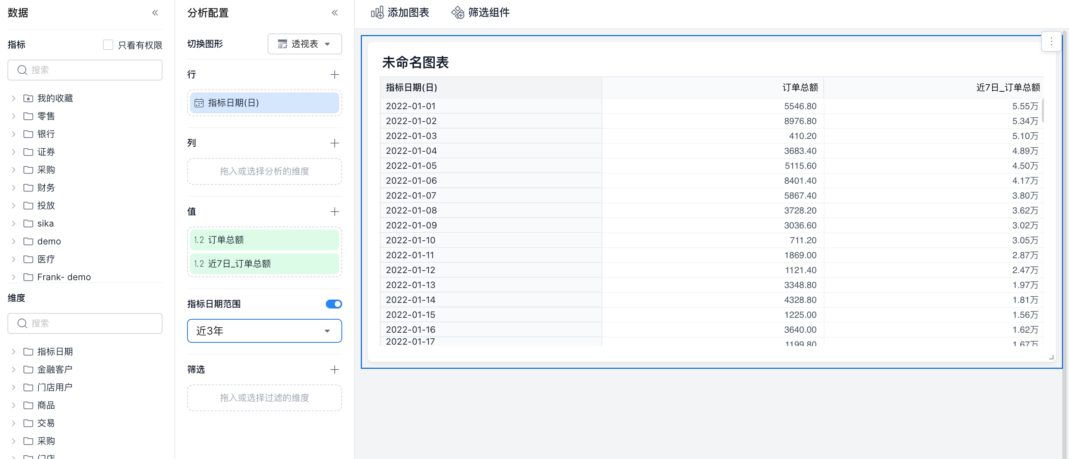
Task: Click the 指标 search input field
Action: [x=85, y=70]
